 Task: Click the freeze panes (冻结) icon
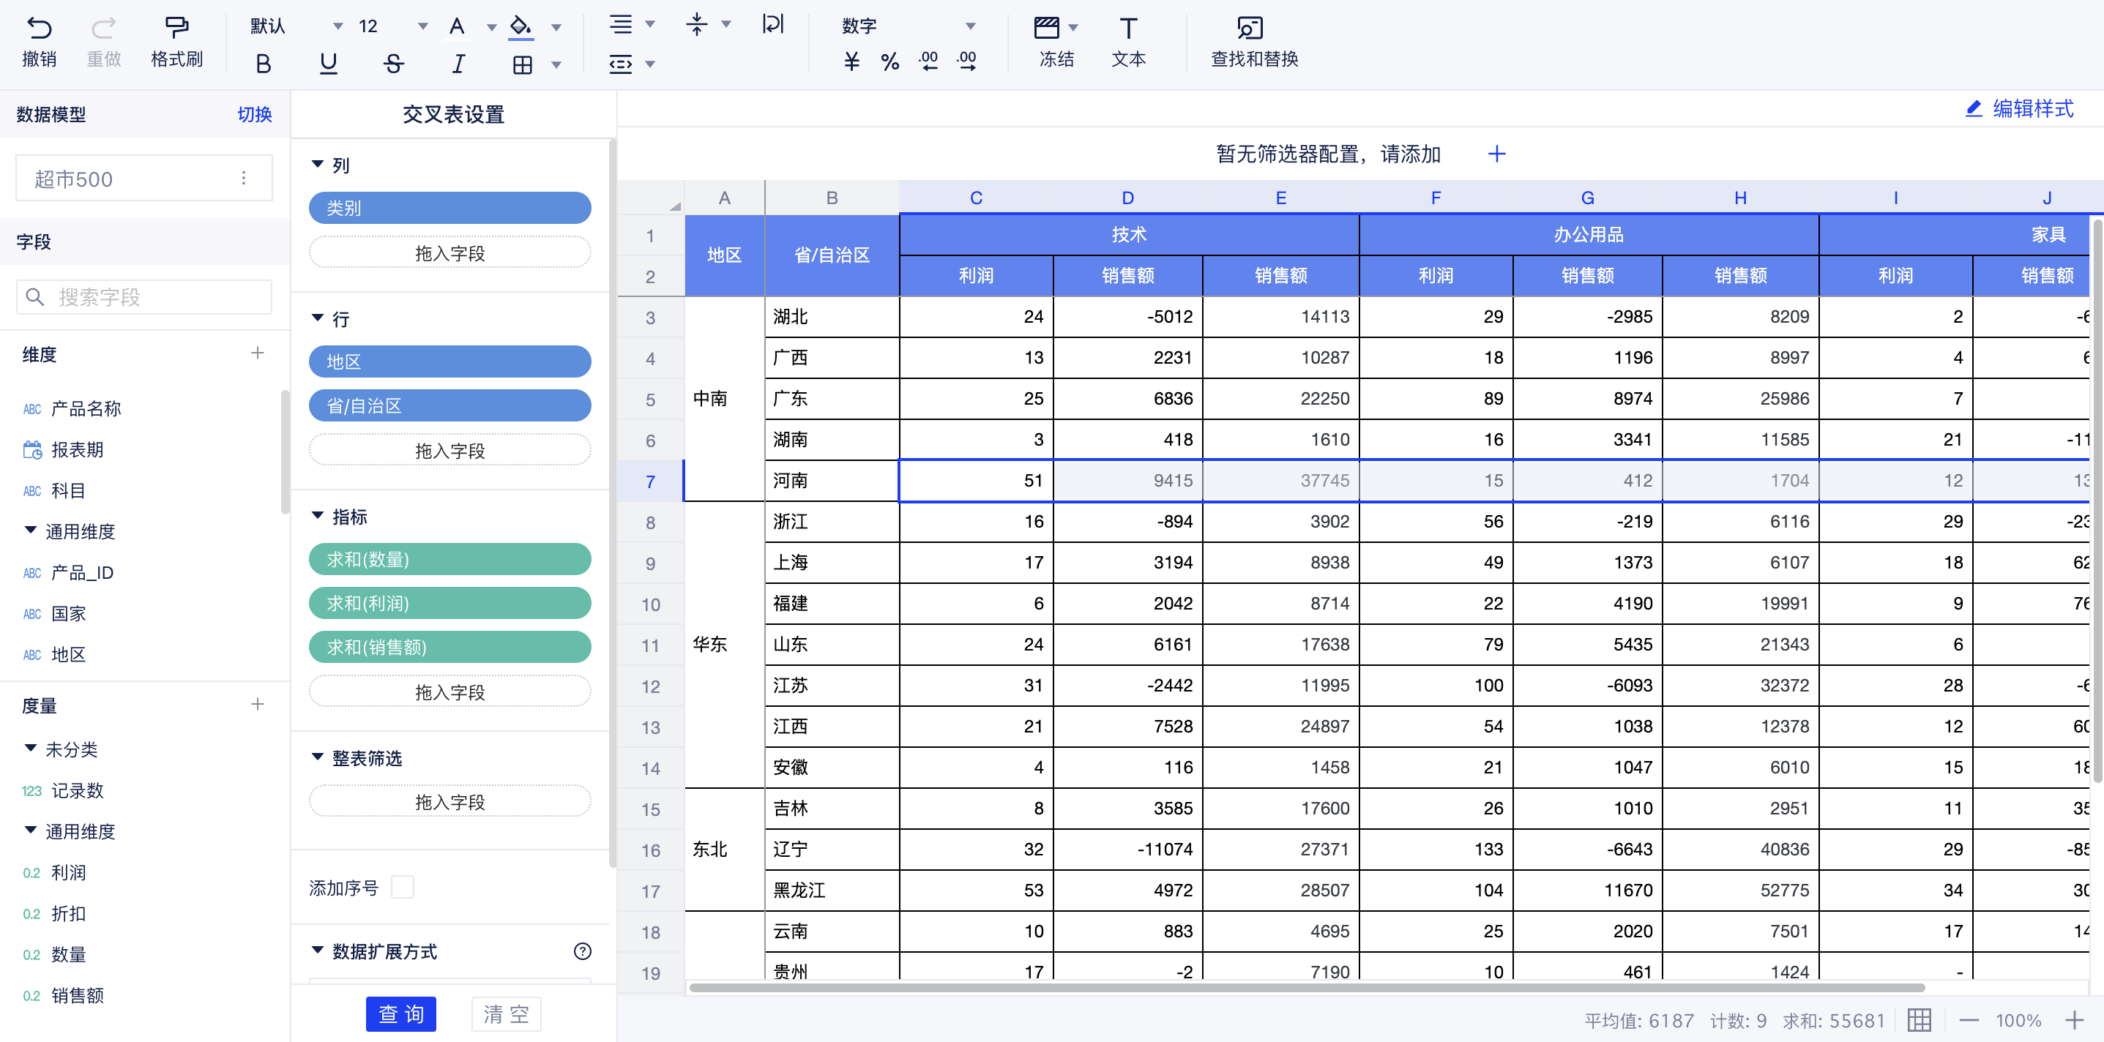1046,29
